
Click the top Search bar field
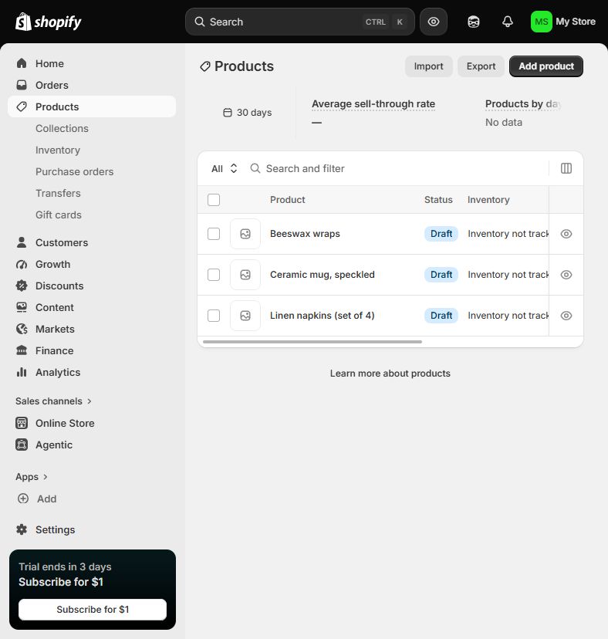pyautogui.click(x=300, y=22)
